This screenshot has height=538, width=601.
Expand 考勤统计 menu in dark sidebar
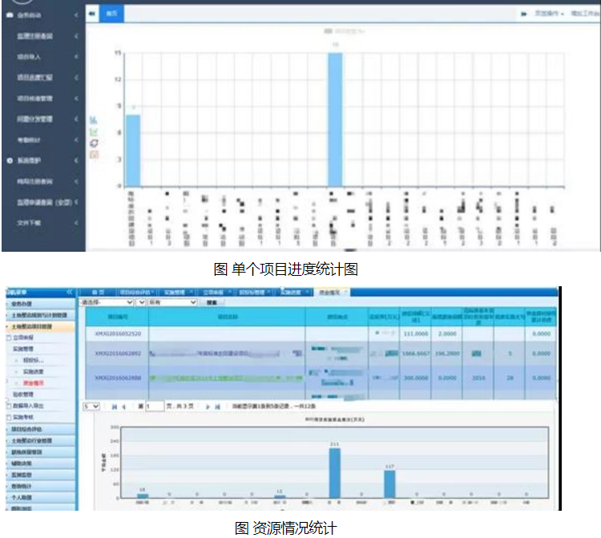(x=76, y=140)
